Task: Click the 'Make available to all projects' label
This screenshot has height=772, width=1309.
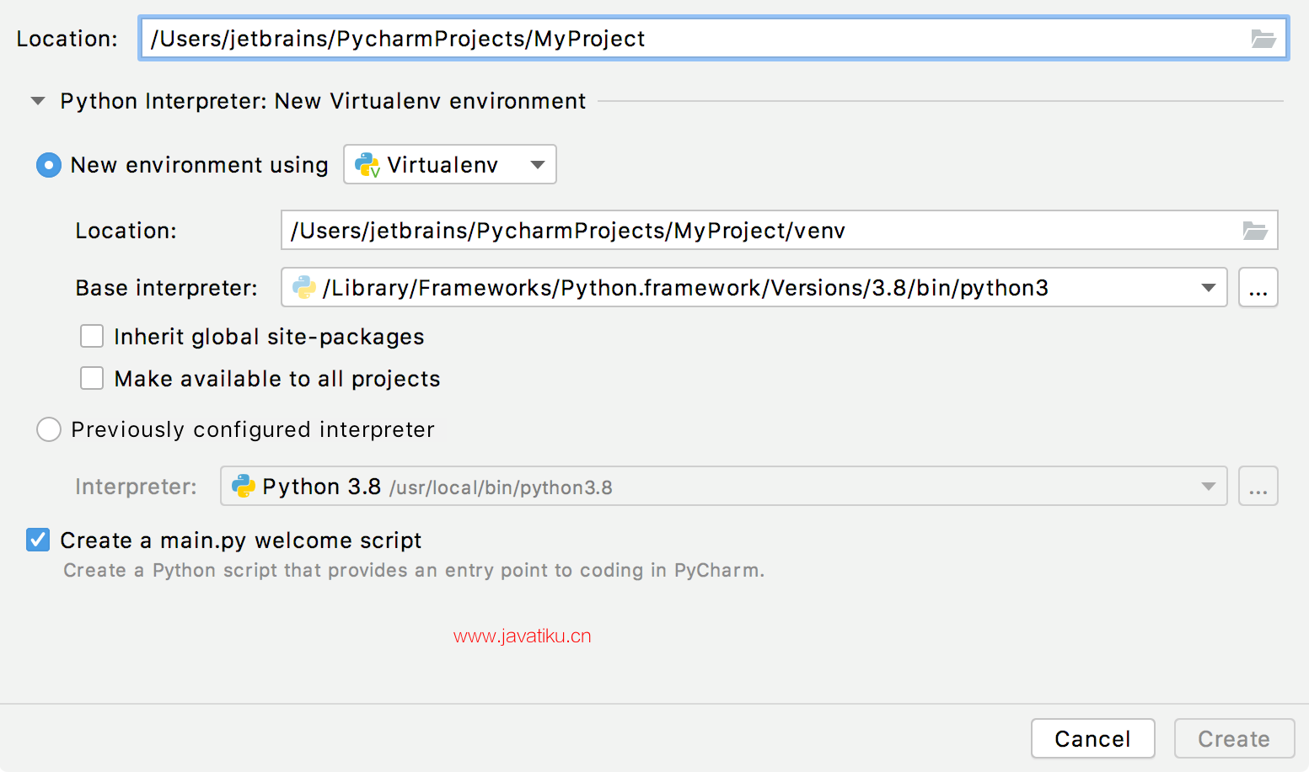Action: (277, 379)
